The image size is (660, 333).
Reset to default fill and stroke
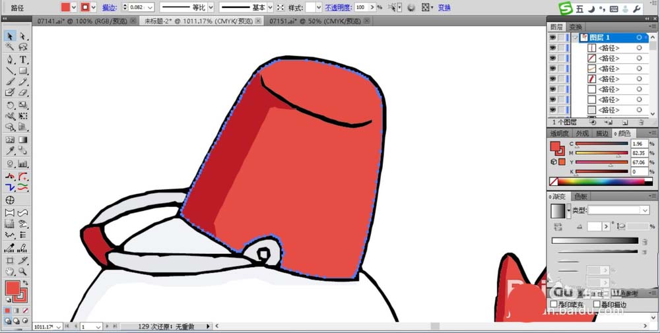coord(8,300)
